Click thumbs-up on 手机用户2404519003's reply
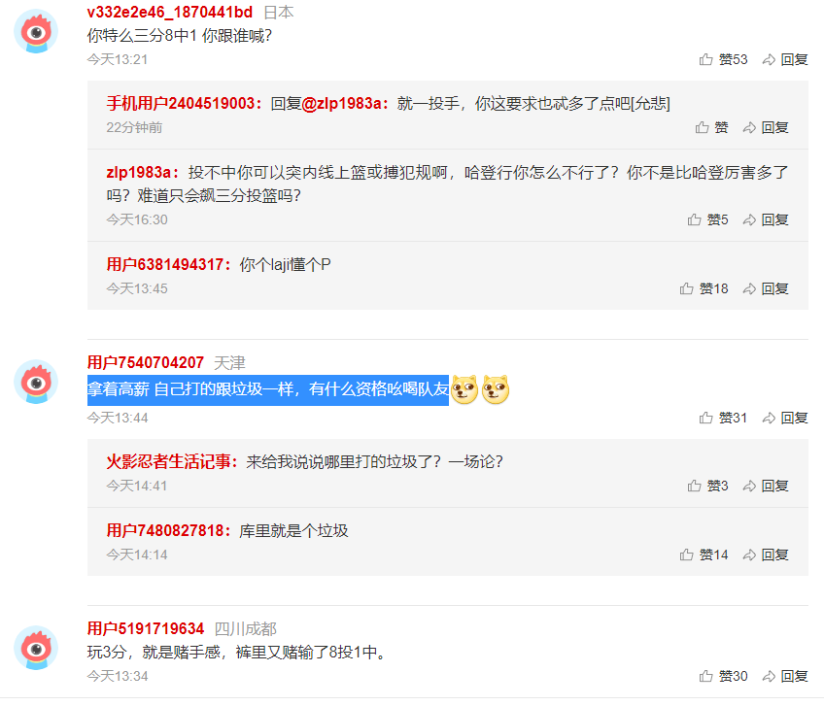 [x=711, y=127]
